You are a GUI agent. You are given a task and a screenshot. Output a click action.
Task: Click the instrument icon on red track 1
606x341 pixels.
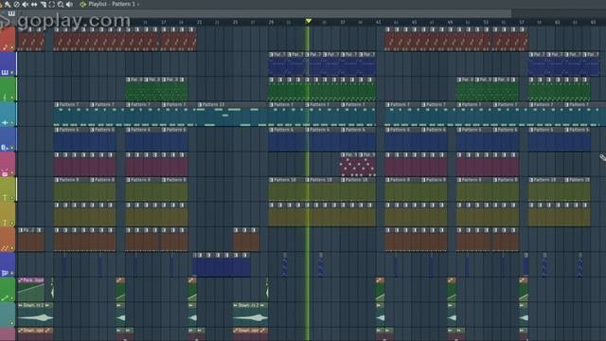point(6,47)
